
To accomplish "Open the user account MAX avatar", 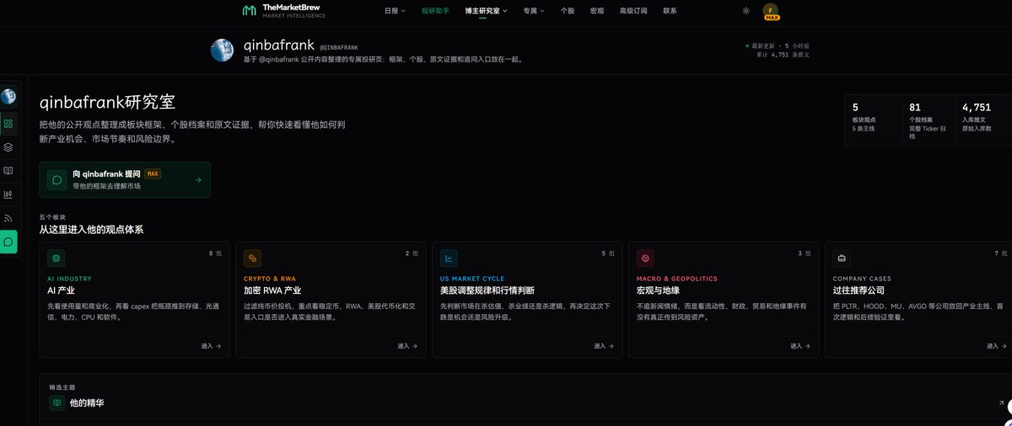I will (x=771, y=11).
